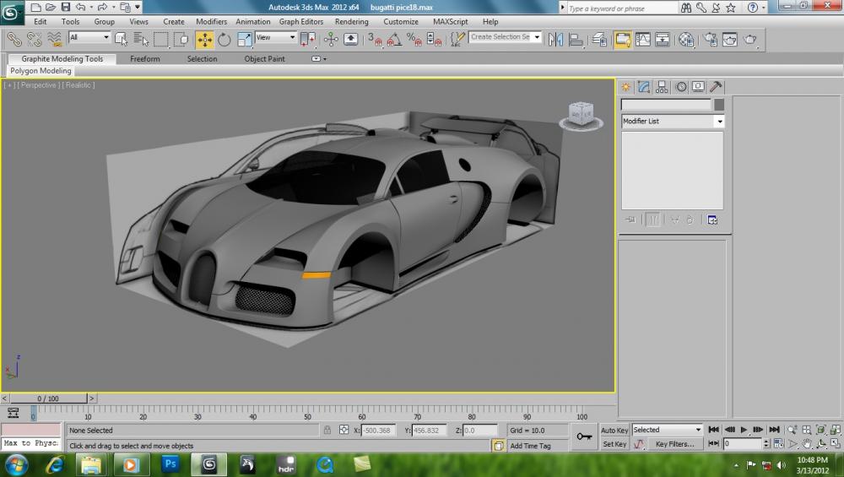
Task: Toggle Set Key mode
Action: 614,444
